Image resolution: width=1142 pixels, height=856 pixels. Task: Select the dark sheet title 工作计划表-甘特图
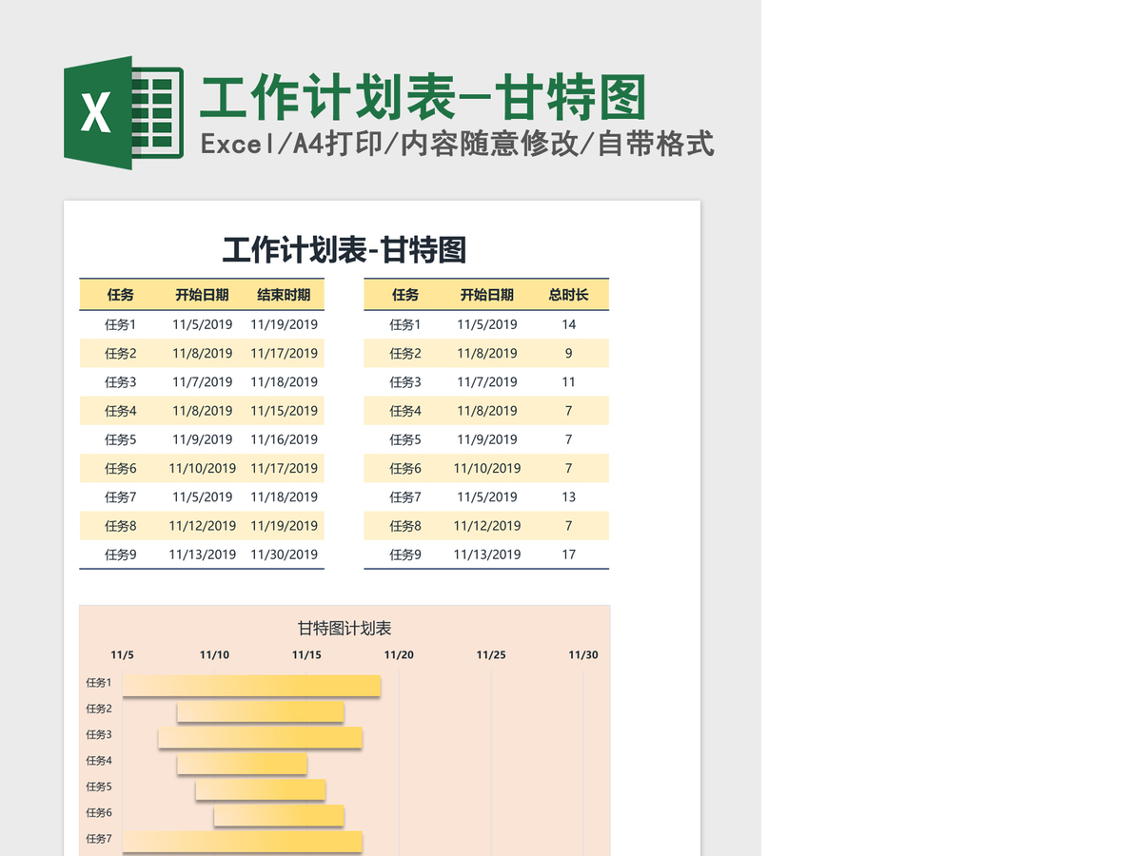pyautogui.click(x=345, y=250)
